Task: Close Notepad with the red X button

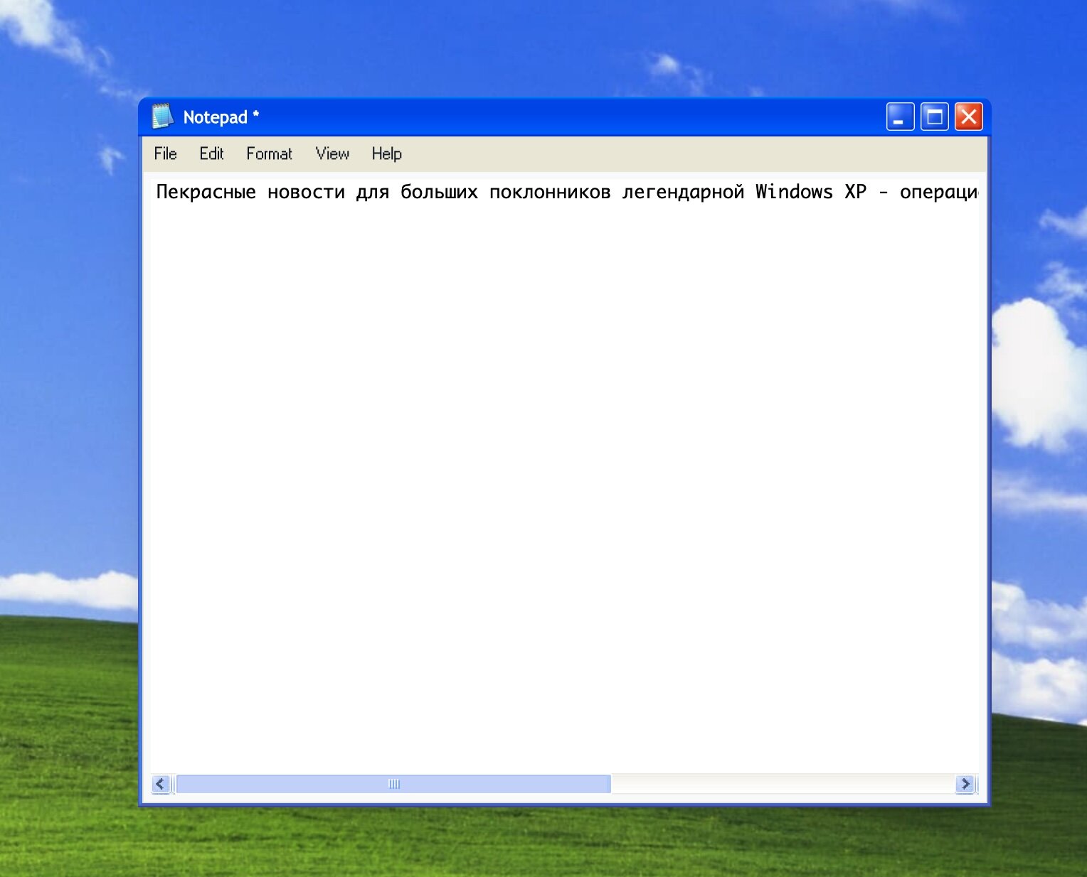Action: (968, 117)
